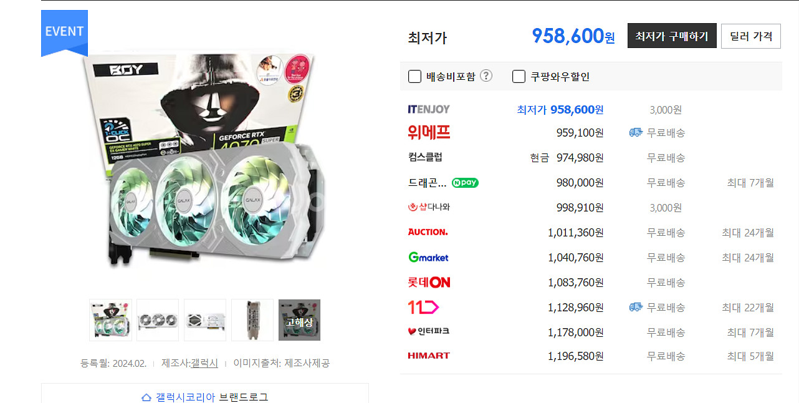Open the 샵다나와 seller logo
This screenshot has height=403, width=799.
[x=428, y=207]
